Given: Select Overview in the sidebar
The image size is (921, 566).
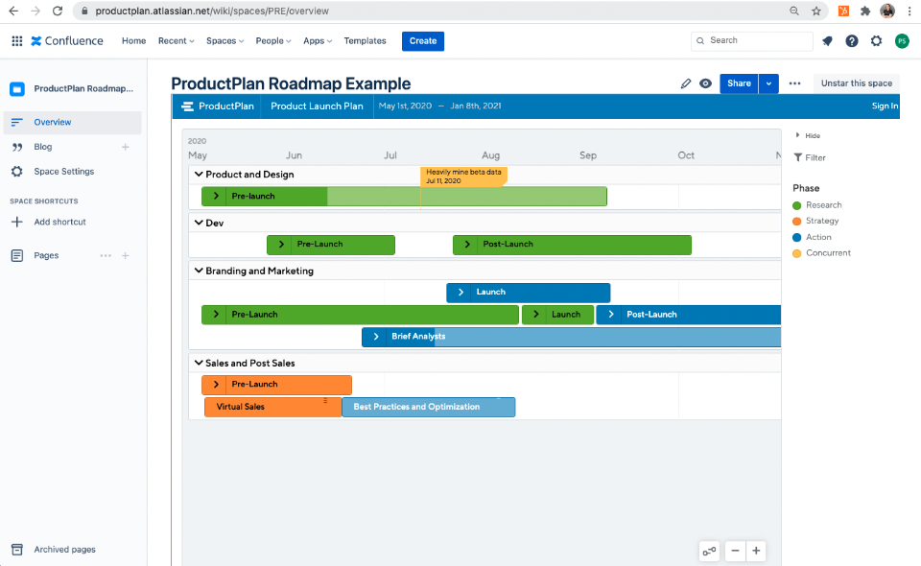Looking at the screenshot, I should (x=73, y=122).
